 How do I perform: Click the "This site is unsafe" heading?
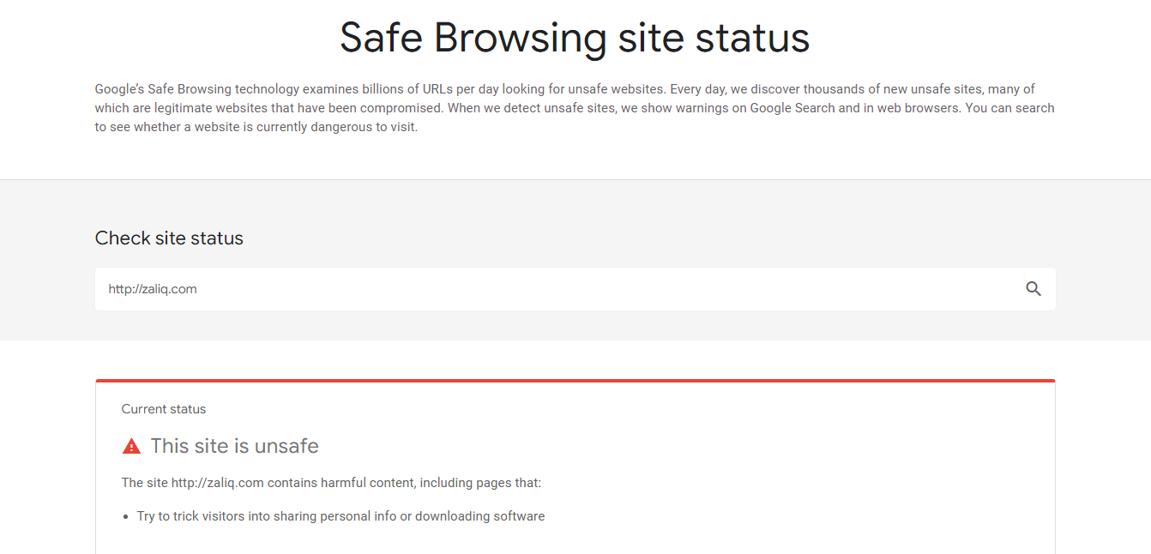coord(234,445)
